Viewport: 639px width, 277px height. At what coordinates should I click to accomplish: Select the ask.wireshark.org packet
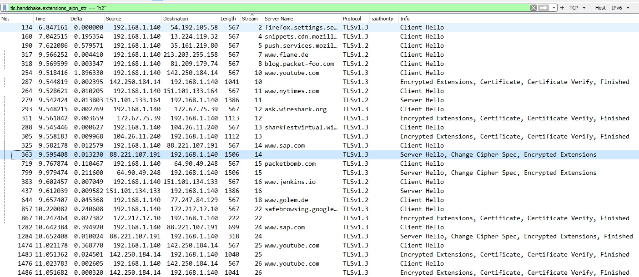click(x=319, y=109)
